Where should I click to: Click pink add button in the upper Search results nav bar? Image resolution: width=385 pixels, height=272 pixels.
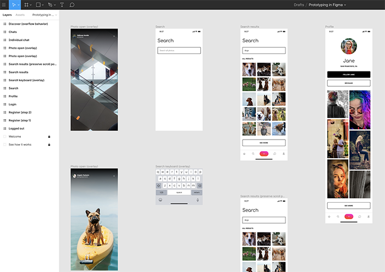(x=264, y=154)
